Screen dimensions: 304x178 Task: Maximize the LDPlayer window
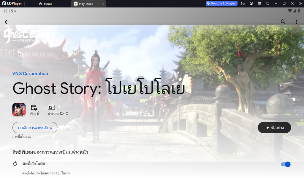pos(284,4)
